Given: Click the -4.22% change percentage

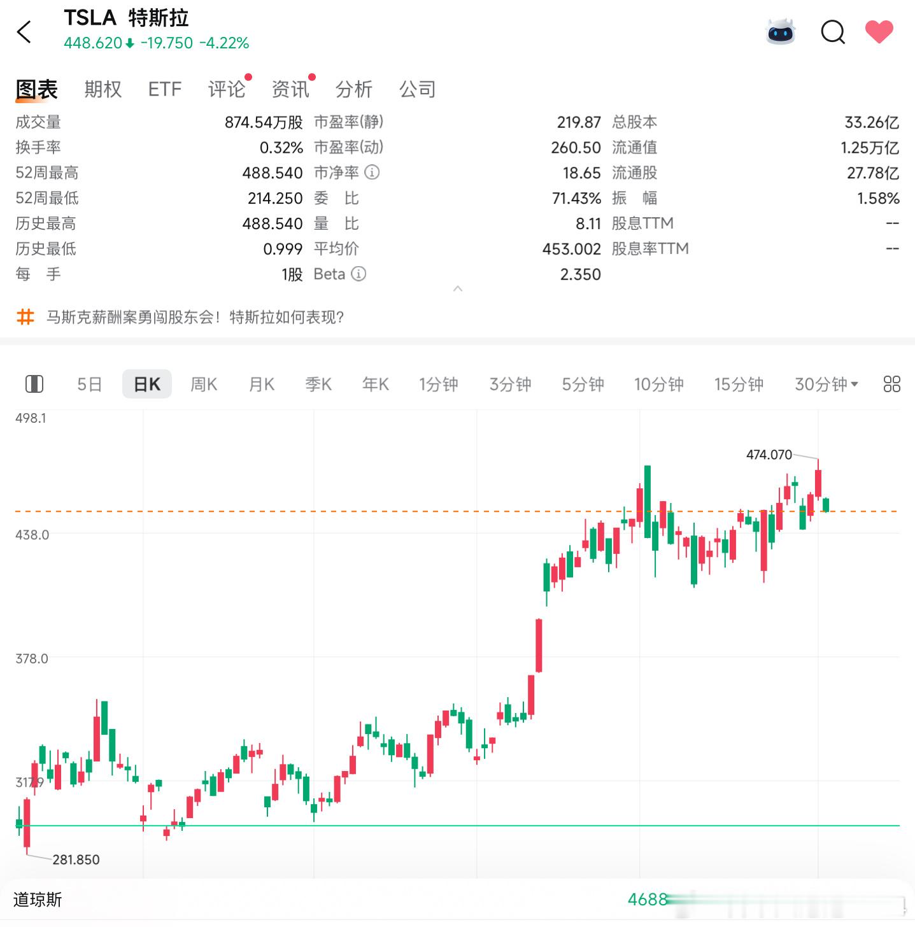Looking at the screenshot, I should point(224,43).
